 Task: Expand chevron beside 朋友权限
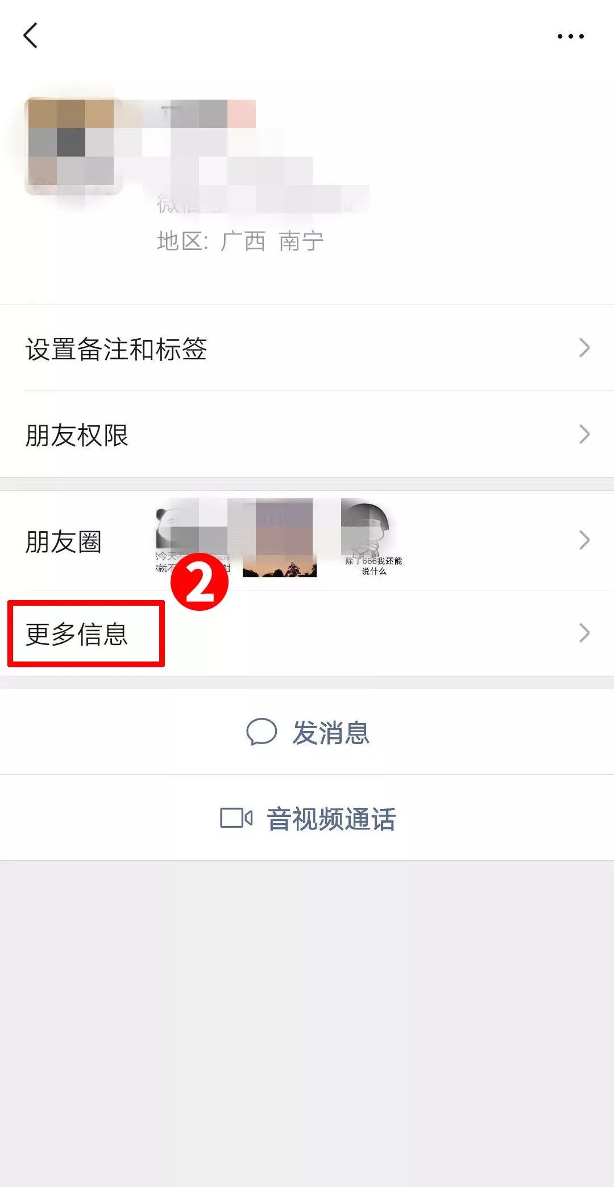pos(584,434)
